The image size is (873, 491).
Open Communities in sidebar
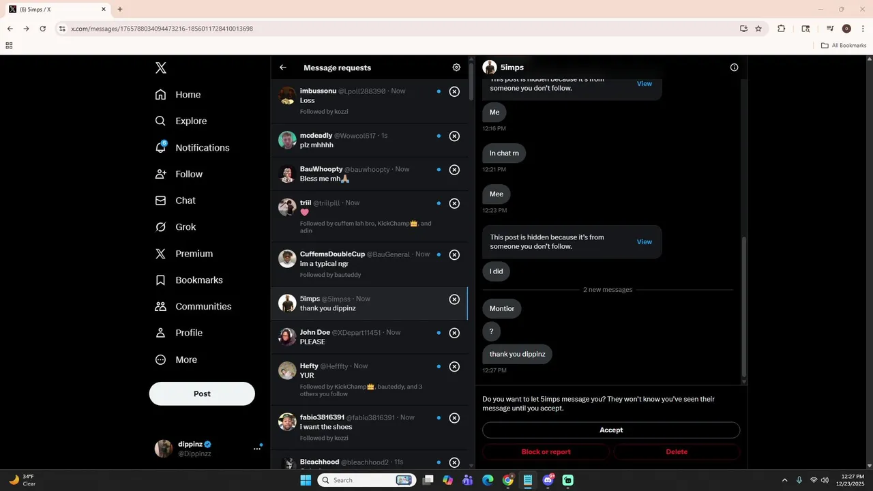[x=193, y=306]
